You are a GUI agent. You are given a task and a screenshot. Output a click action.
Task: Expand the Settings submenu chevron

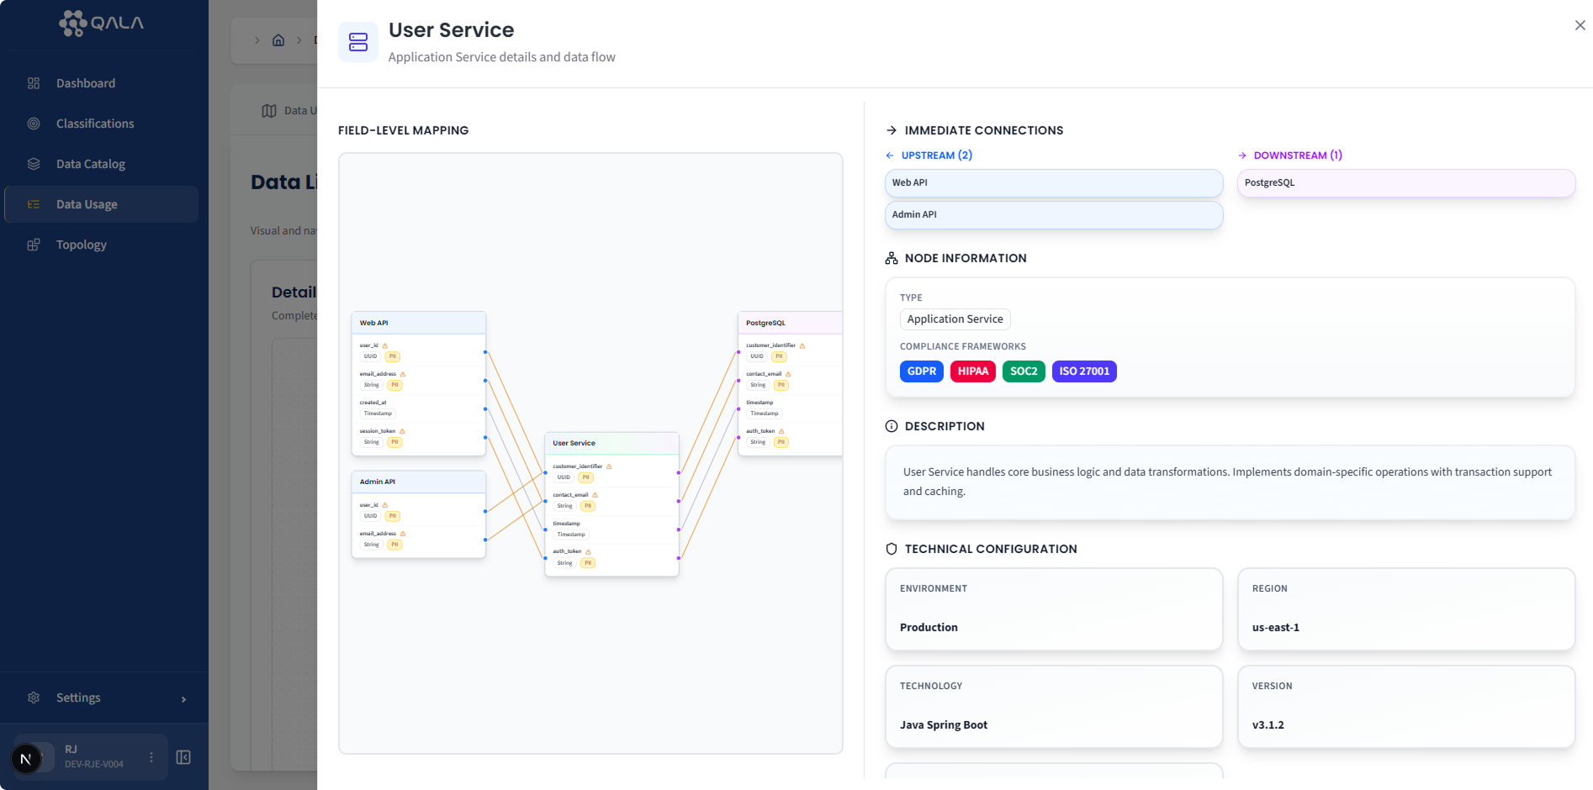coord(183,698)
